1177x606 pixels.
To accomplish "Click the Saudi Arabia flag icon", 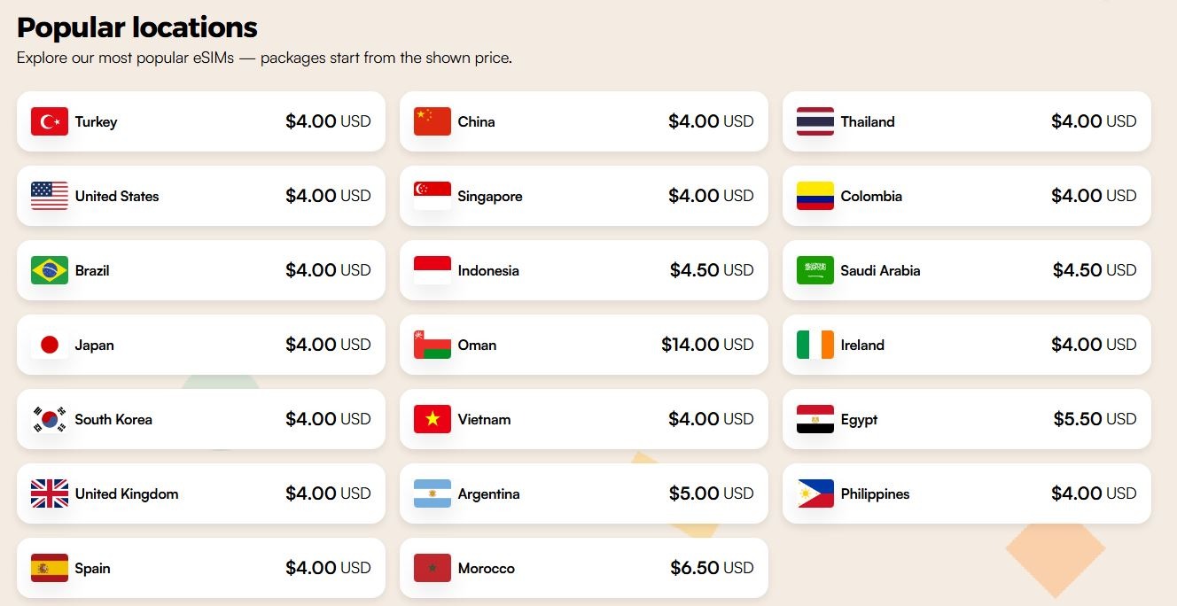I will [x=815, y=270].
